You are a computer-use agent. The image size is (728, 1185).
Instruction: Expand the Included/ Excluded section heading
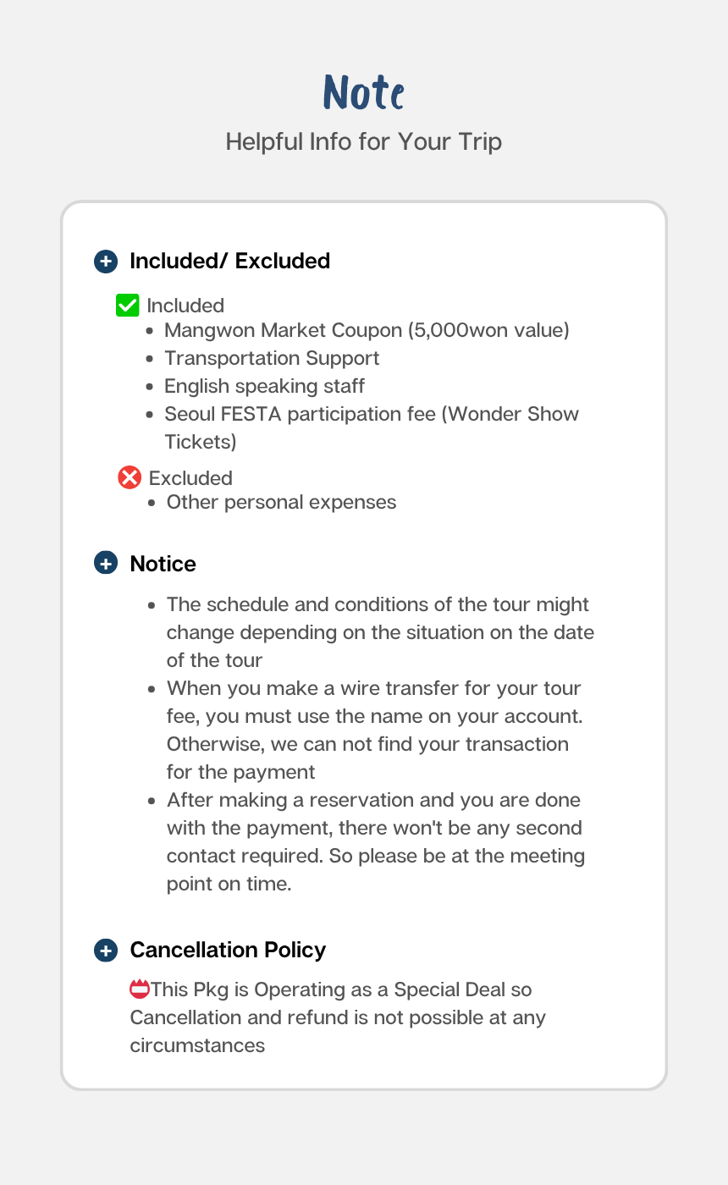pyautogui.click(x=229, y=262)
